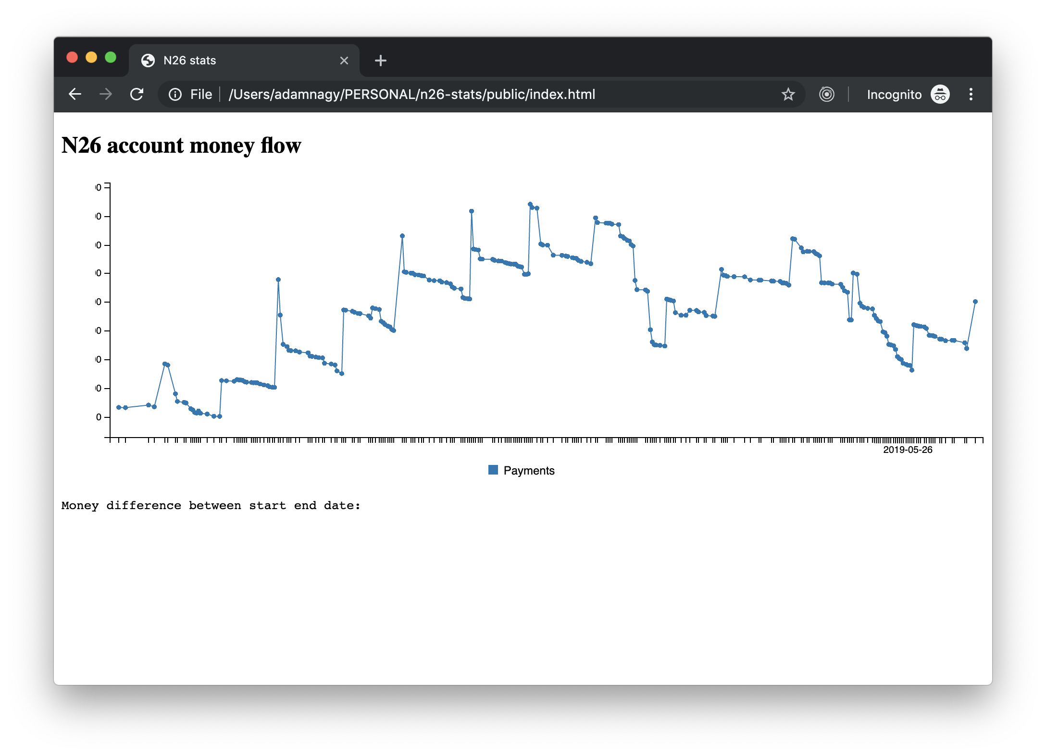Click the yellow minimize window button

point(91,58)
